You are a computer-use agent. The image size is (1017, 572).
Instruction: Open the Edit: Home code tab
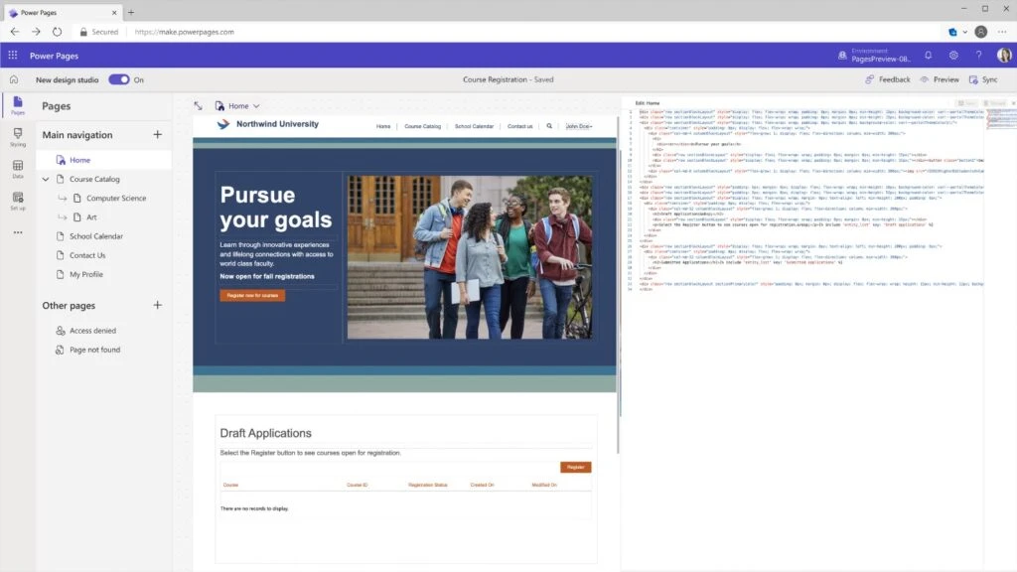646,102
